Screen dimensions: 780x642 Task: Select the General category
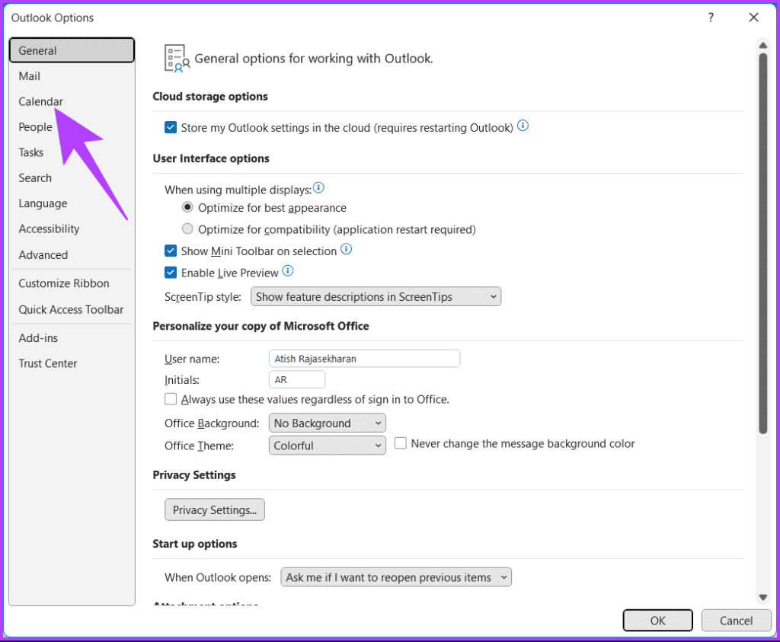coord(72,50)
